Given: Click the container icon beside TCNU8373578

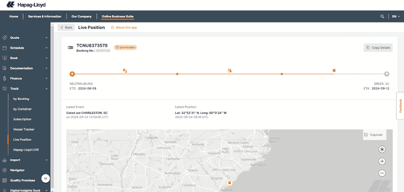Looking at the screenshot, I should [70, 48].
